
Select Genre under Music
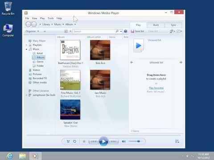coord(40,62)
